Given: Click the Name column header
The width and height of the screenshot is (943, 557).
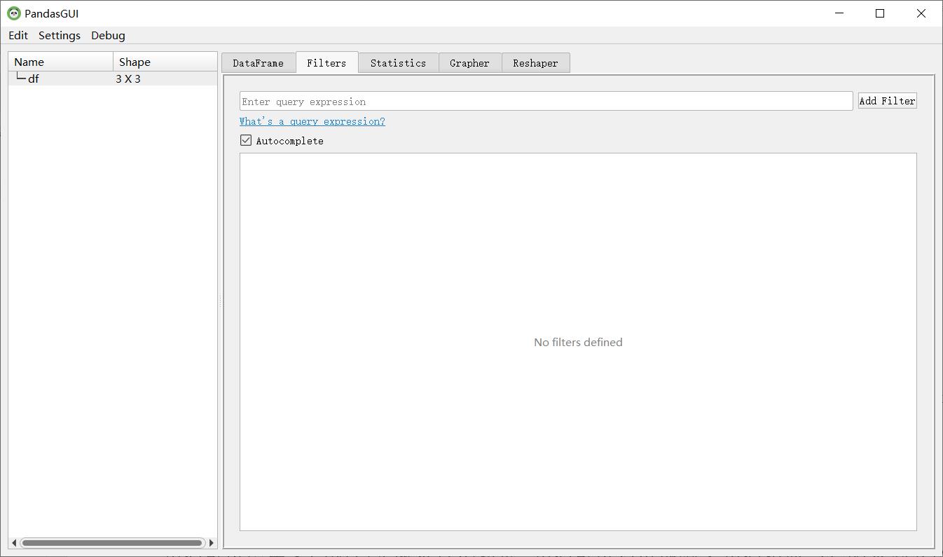Looking at the screenshot, I should pyautogui.click(x=61, y=62).
